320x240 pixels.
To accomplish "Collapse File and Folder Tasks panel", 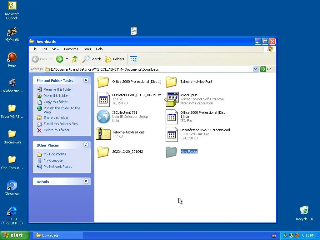I will (x=86, y=80).
